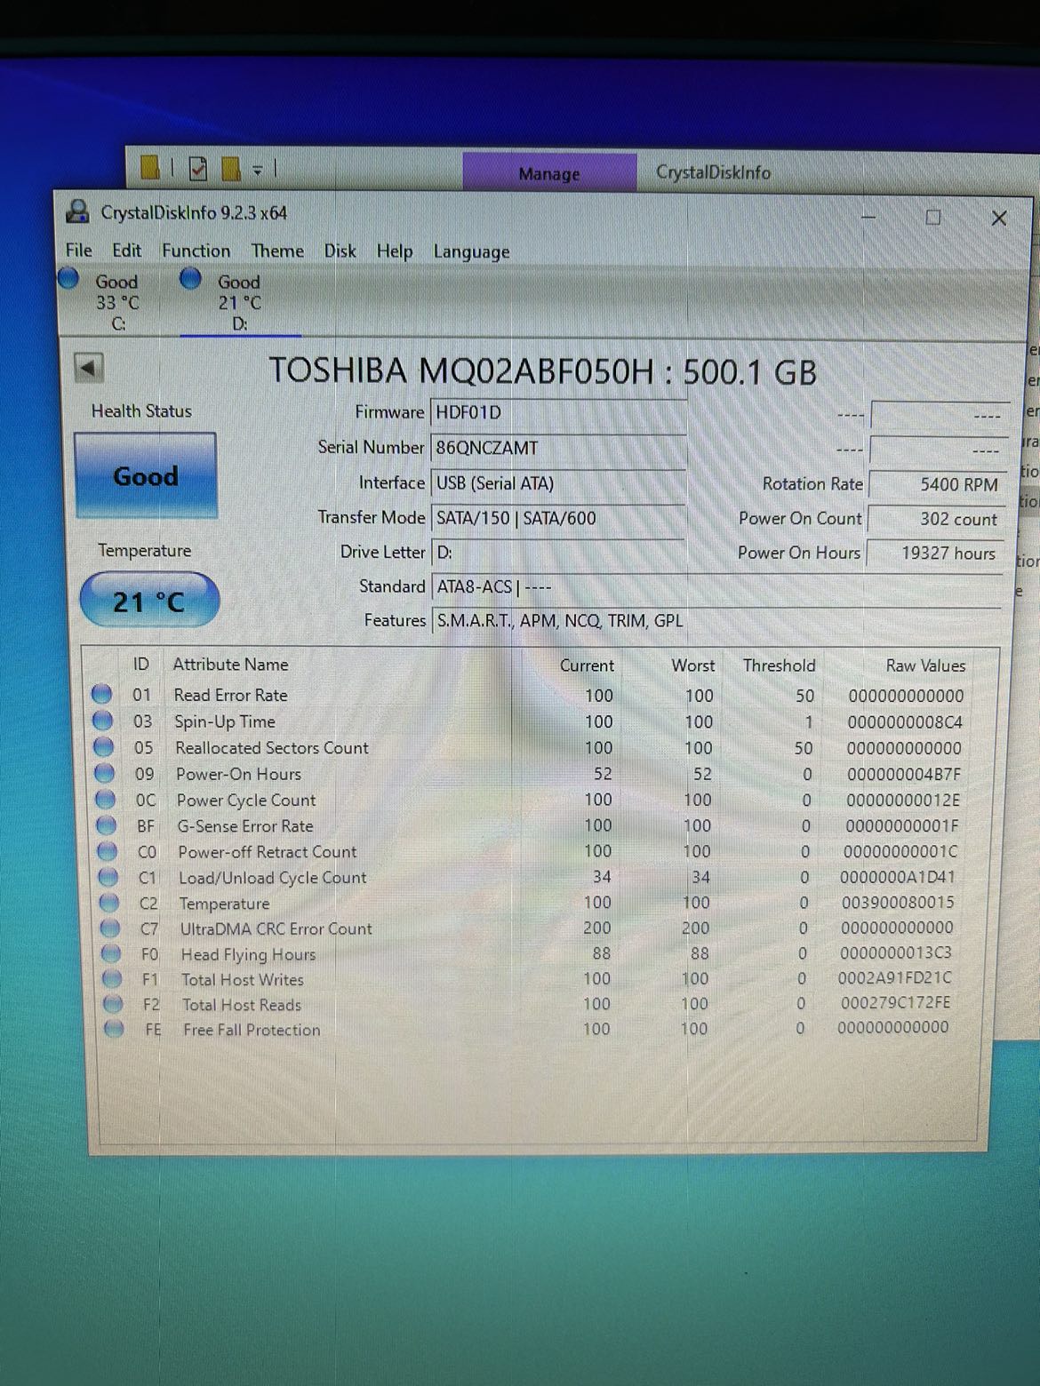Click the status circle for Total Host Writes
The width and height of the screenshot is (1040, 1386).
(x=112, y=979)
